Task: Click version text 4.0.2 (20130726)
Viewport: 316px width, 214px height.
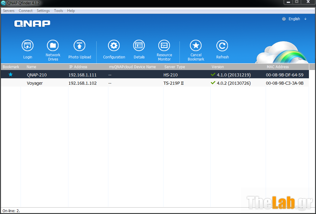Action: pos(234,83)
